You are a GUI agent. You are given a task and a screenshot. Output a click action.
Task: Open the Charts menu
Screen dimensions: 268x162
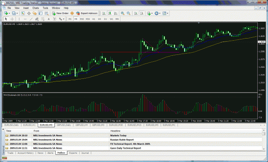[x=36, y=8]
